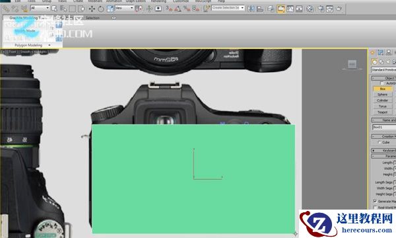Toggle Keyboard Shortcut Override
This screenshot has width=396, height=238.
click(x=158, y=9)
